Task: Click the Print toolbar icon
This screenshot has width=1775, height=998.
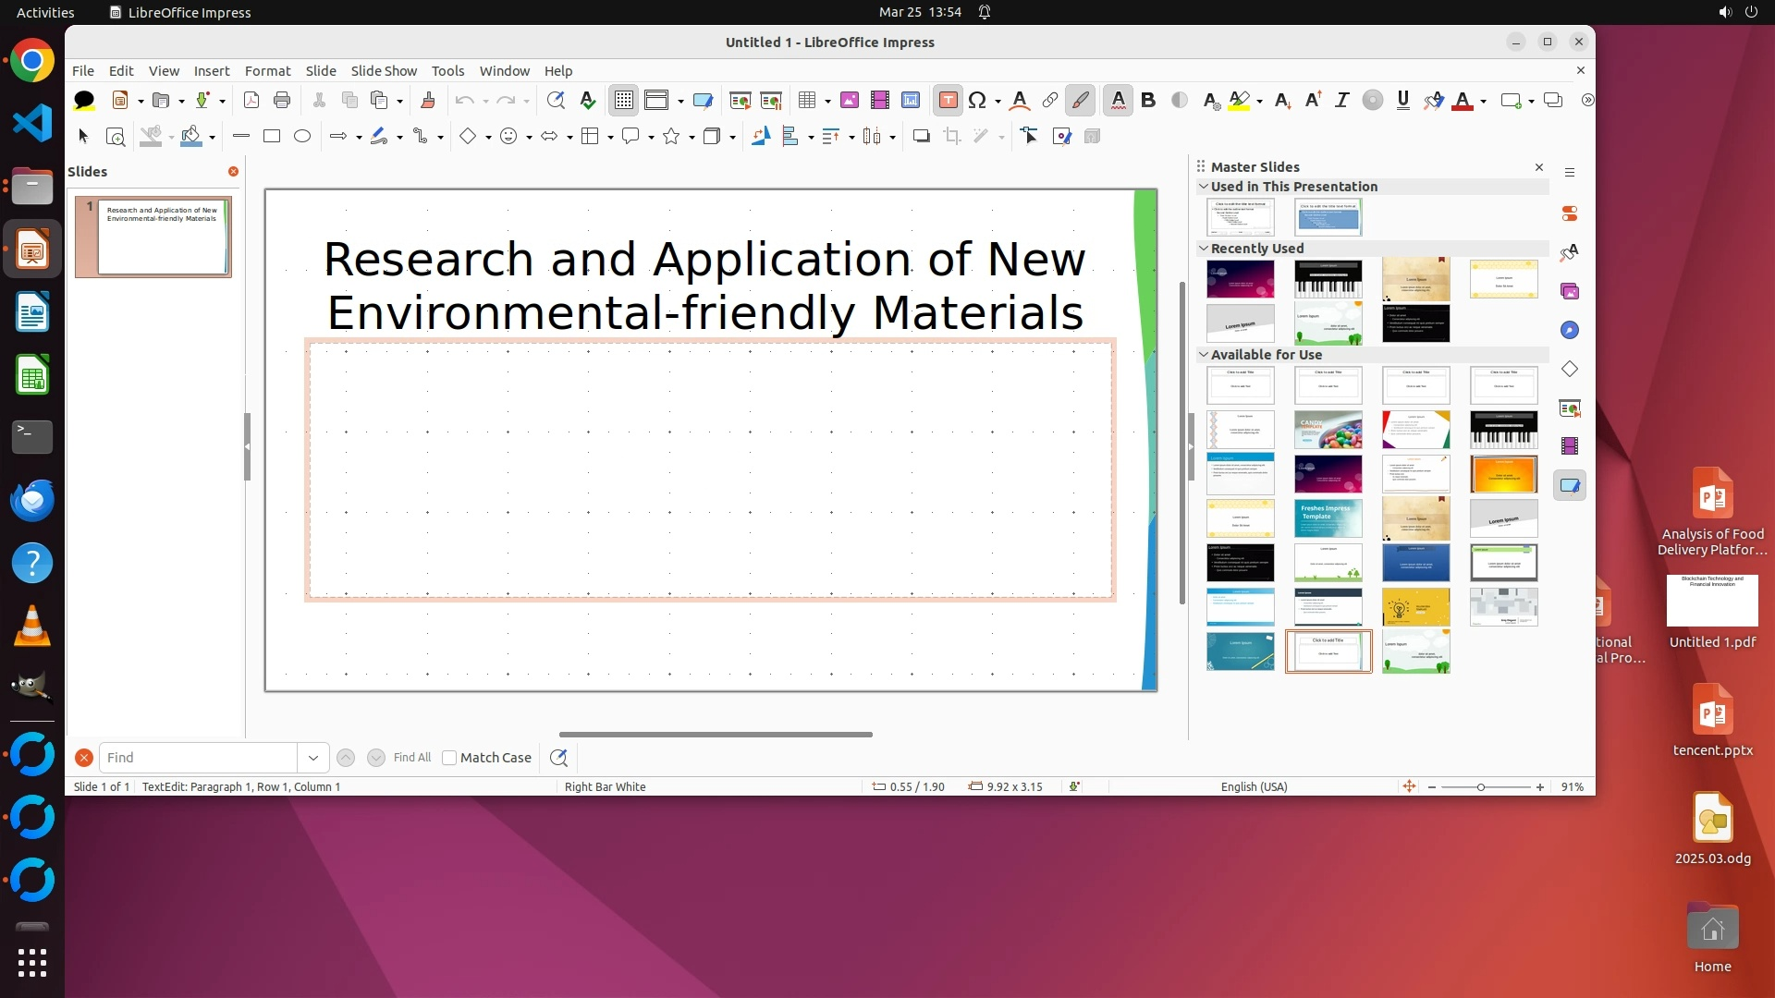Action: click(x=282, y=100)
